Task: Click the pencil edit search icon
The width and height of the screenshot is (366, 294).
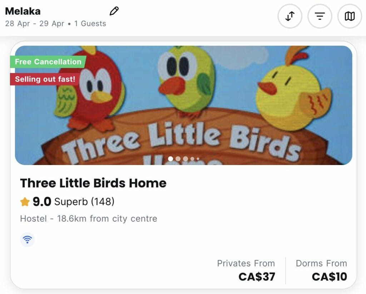Action: (114, 11)
